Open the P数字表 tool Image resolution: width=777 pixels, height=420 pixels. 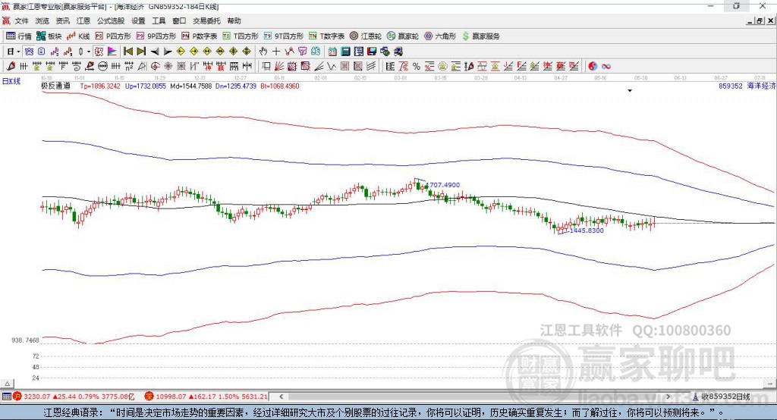(200, 36)
